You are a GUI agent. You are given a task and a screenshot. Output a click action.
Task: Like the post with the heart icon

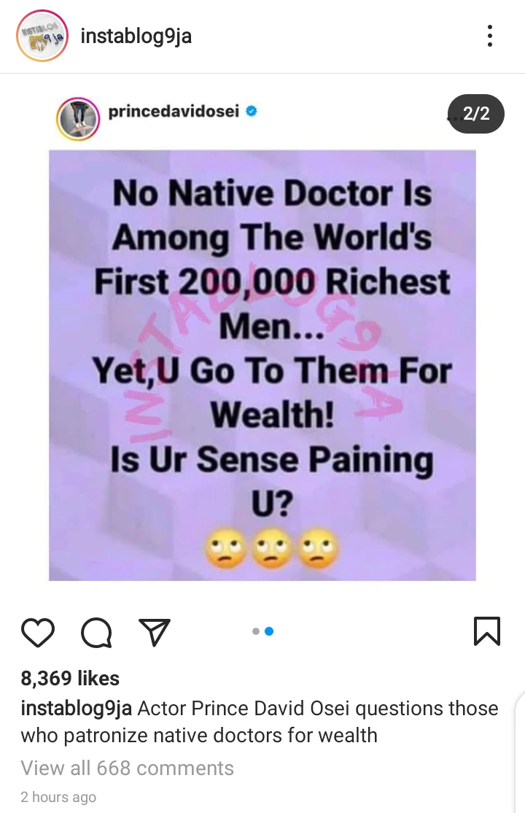(x=38, y=632)
